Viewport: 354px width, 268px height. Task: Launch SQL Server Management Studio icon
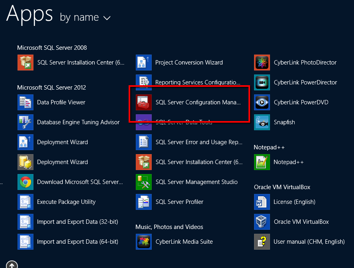tap(144, 182)
